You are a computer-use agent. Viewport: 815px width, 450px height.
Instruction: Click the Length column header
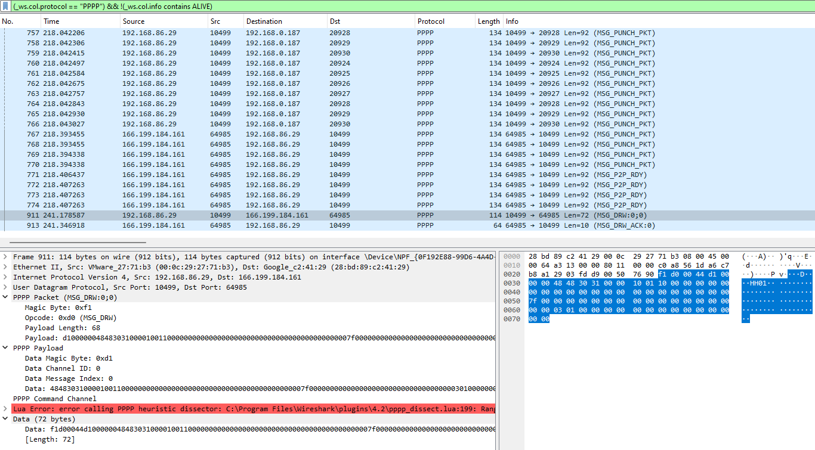pos(488,21)
